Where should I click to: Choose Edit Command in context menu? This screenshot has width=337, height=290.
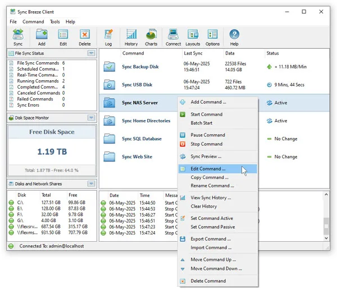[x=218, y=169]
